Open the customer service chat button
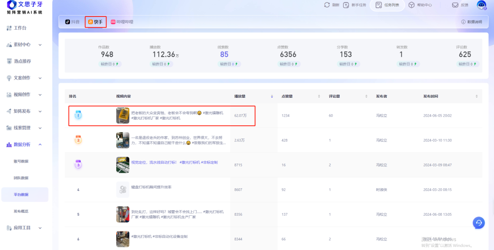Viewport: 494px width, 250px height. point(478,223)
